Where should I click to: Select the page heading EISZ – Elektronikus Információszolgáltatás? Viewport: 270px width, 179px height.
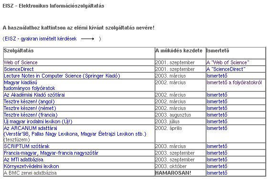[53, 6]
